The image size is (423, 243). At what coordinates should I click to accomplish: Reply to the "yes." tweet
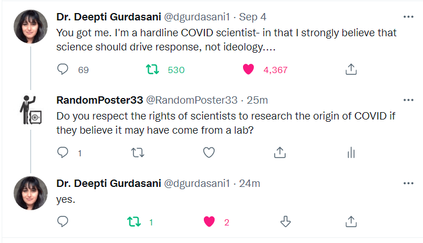[64, 222]
